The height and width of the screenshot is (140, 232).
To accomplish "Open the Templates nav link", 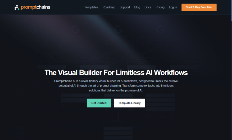I will (x=92, y=7).
